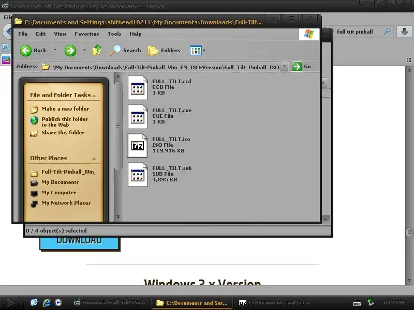Expand the address bar dropdown
This screenshot has height=310, width=414.
[284, 67]
